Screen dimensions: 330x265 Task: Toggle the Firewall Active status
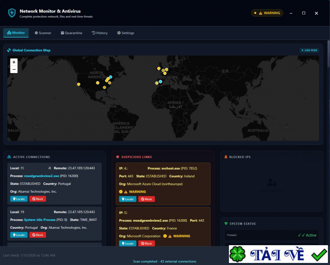click(308, 235)
